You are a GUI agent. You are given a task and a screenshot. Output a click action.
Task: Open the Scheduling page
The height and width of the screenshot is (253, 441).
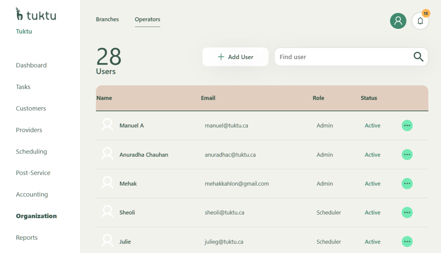click(x=31, y=151)
